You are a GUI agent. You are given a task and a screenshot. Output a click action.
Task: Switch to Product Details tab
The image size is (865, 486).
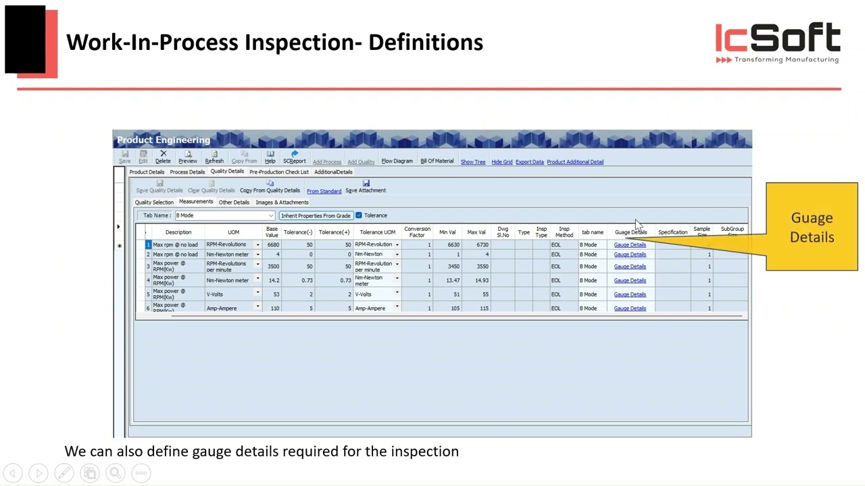147,172
